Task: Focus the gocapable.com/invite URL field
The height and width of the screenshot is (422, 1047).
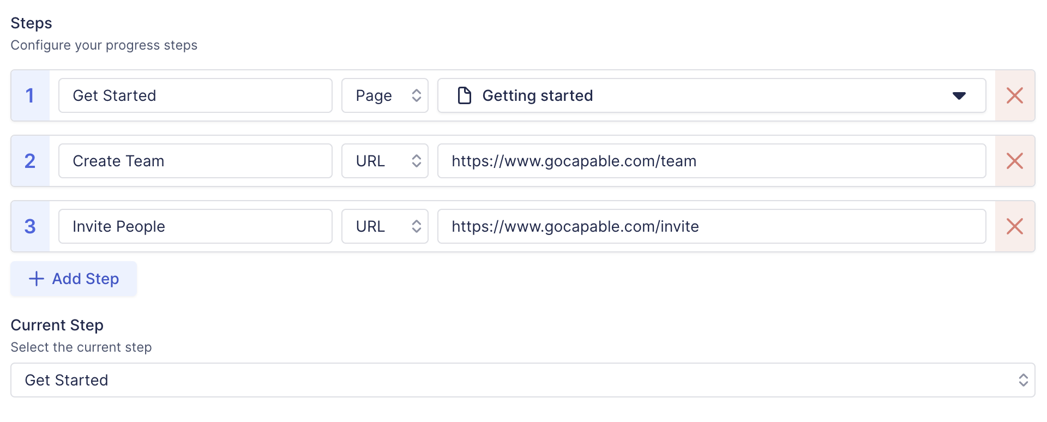Action: (x=711, y=226)
